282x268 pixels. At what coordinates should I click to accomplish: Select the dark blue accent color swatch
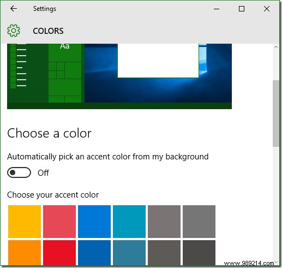point(94,253)
